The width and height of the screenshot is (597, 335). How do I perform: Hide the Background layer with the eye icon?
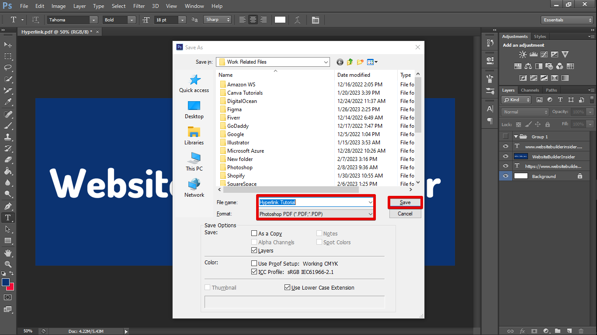pyautogui.click(x=506, y=176)
